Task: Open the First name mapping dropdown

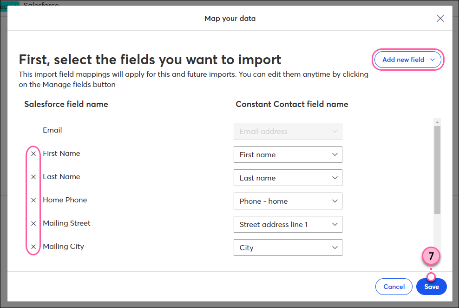Action: click(288, 154)
